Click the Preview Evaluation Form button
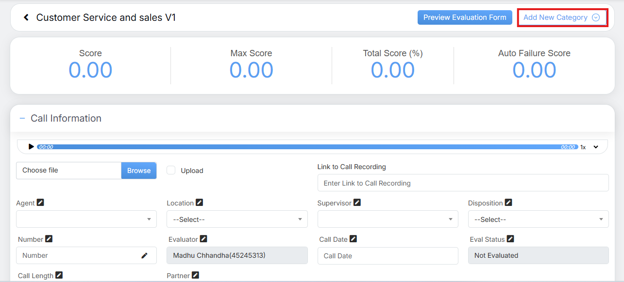Viewport: 624px width, 282px height. [465, 17]
